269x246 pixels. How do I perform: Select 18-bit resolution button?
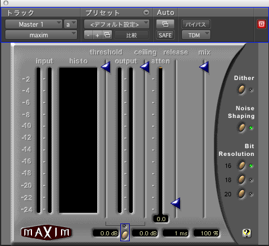point(242,180)
